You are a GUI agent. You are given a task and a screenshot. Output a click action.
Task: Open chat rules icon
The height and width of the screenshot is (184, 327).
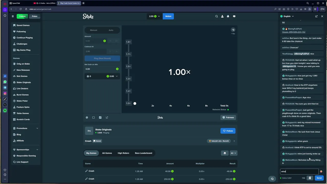click(x=310, y=178)
